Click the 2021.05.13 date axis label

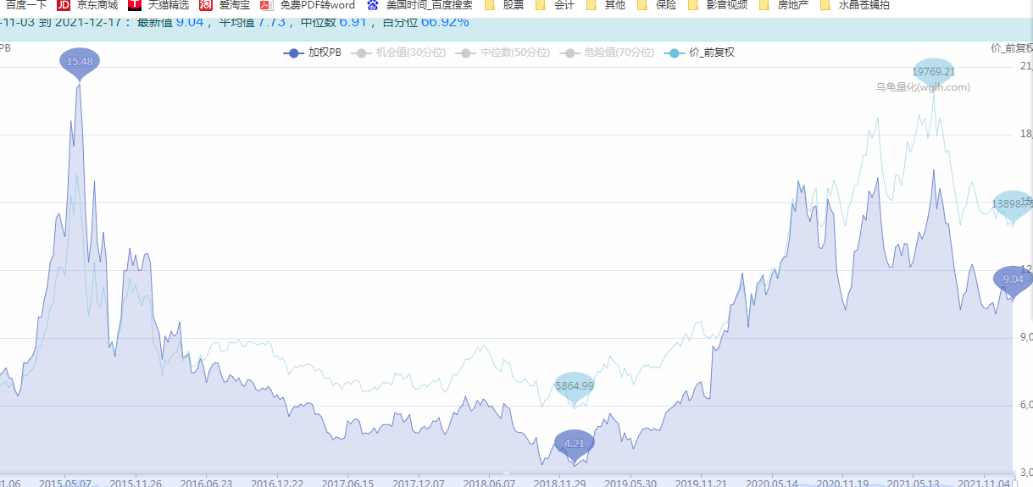[x=913, y=482]
